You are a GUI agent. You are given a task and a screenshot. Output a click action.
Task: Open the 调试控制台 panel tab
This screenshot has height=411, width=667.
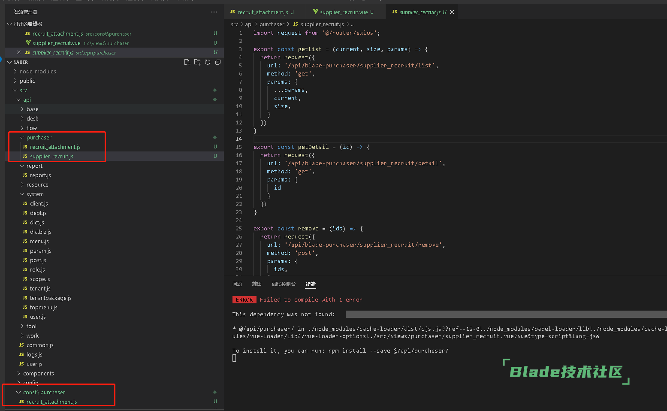284,284
